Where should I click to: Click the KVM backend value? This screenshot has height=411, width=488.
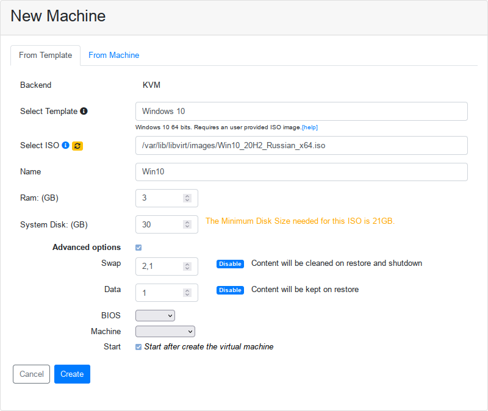(151, 85)
